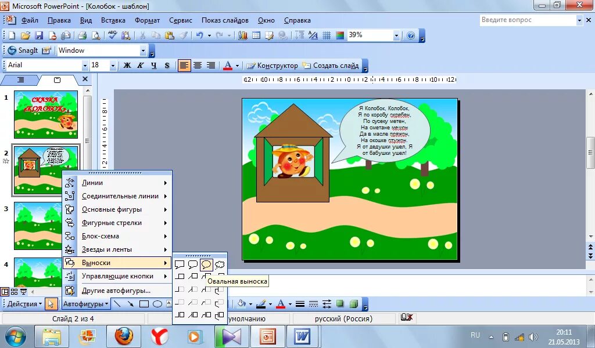Open the Вставка menu
Viewport: 595px width, 348px height.
click(113, 20)
